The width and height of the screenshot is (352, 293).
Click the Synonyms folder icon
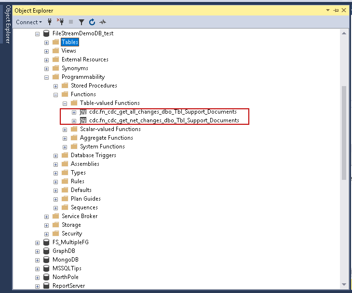click(55, 68)
